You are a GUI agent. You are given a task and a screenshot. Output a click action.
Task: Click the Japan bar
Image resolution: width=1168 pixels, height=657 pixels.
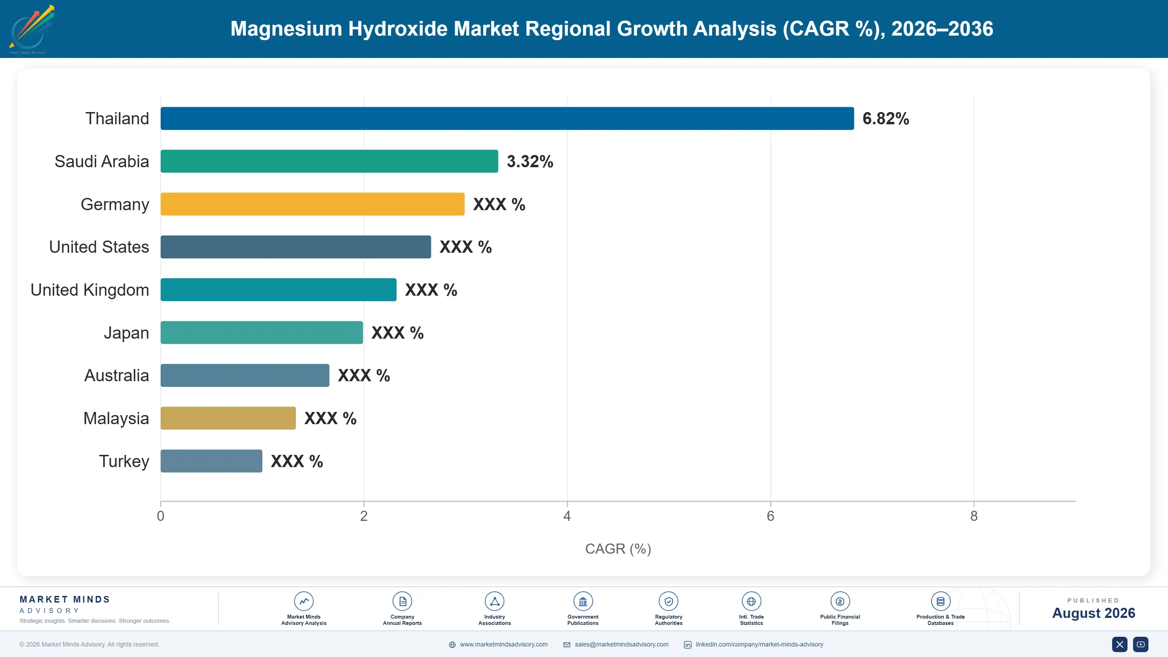tap(262, 333)
